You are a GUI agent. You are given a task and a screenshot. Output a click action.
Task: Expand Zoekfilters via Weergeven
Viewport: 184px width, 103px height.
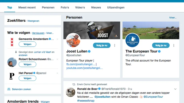point(33,21)
